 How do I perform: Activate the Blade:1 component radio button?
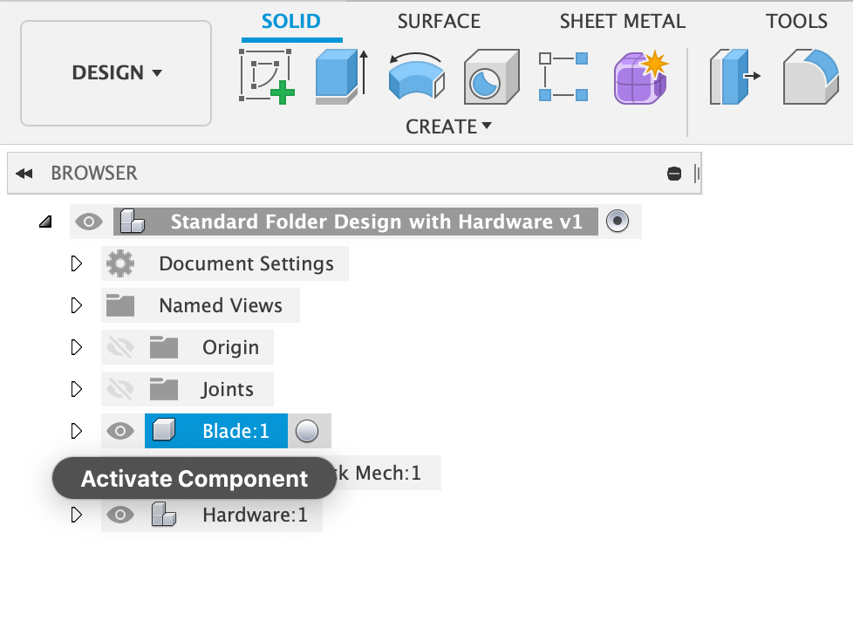pos(307,431)
